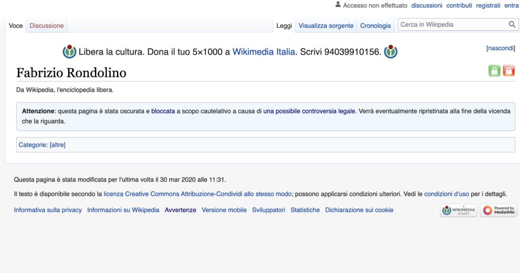520x273 pixels.
Task: Open una possibile controversia legale link
Action: pyautogui.click(x=309, y=111)
